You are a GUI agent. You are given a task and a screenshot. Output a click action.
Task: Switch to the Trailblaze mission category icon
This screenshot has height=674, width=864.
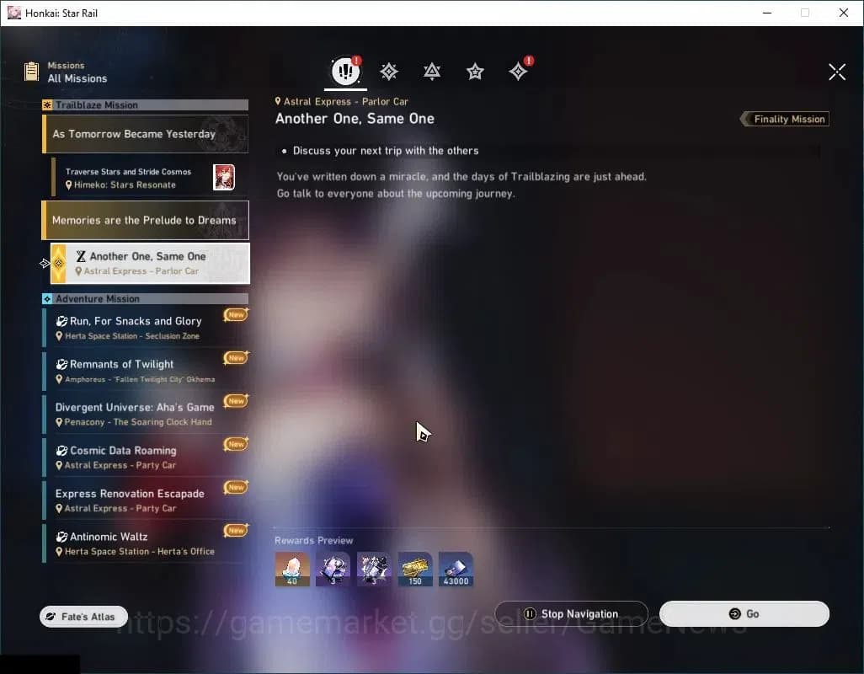(x=389, y=72)
